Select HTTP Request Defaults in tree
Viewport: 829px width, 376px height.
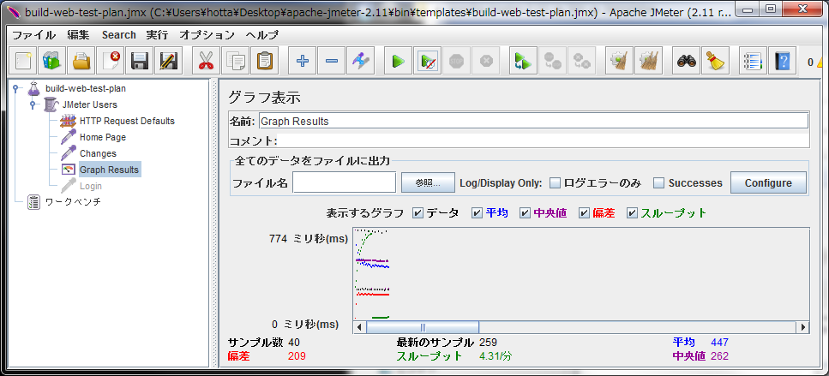click(127, 121)
